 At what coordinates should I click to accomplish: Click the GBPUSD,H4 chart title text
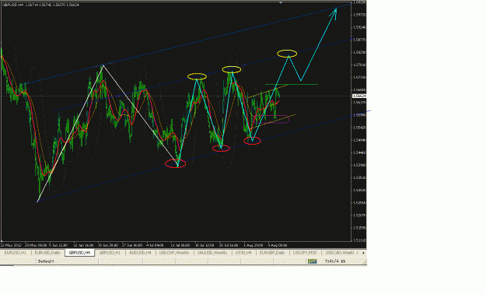pyautogui.click(x=40, y=5)
